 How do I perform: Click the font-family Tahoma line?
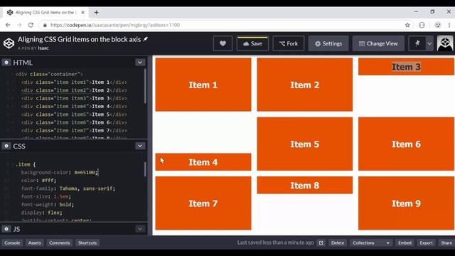pos(68,188)
